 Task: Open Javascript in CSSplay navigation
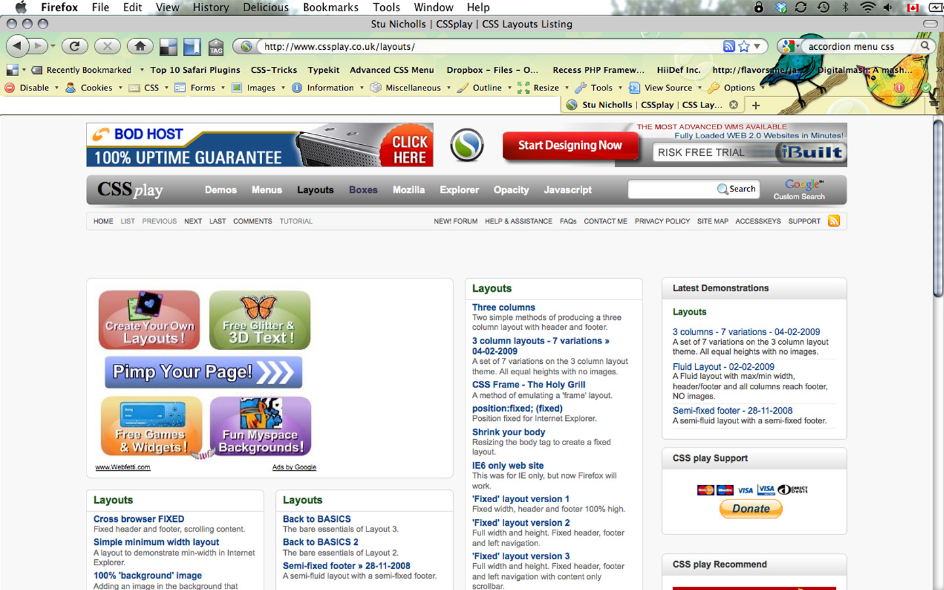(x=568, y=190)
